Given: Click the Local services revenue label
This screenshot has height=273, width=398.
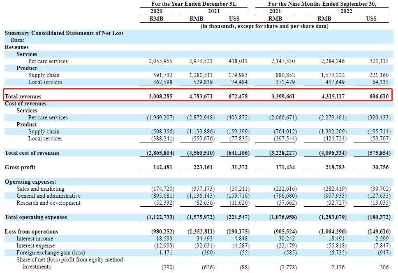Looking at the screenshot, I should tap(45, 82).
